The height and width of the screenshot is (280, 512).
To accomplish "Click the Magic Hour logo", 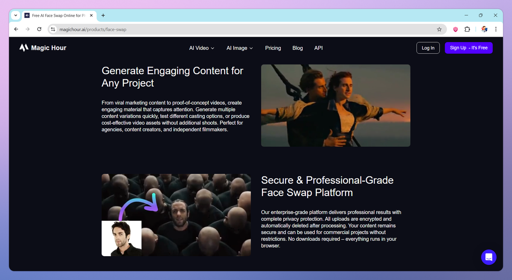I will (43, 48).
